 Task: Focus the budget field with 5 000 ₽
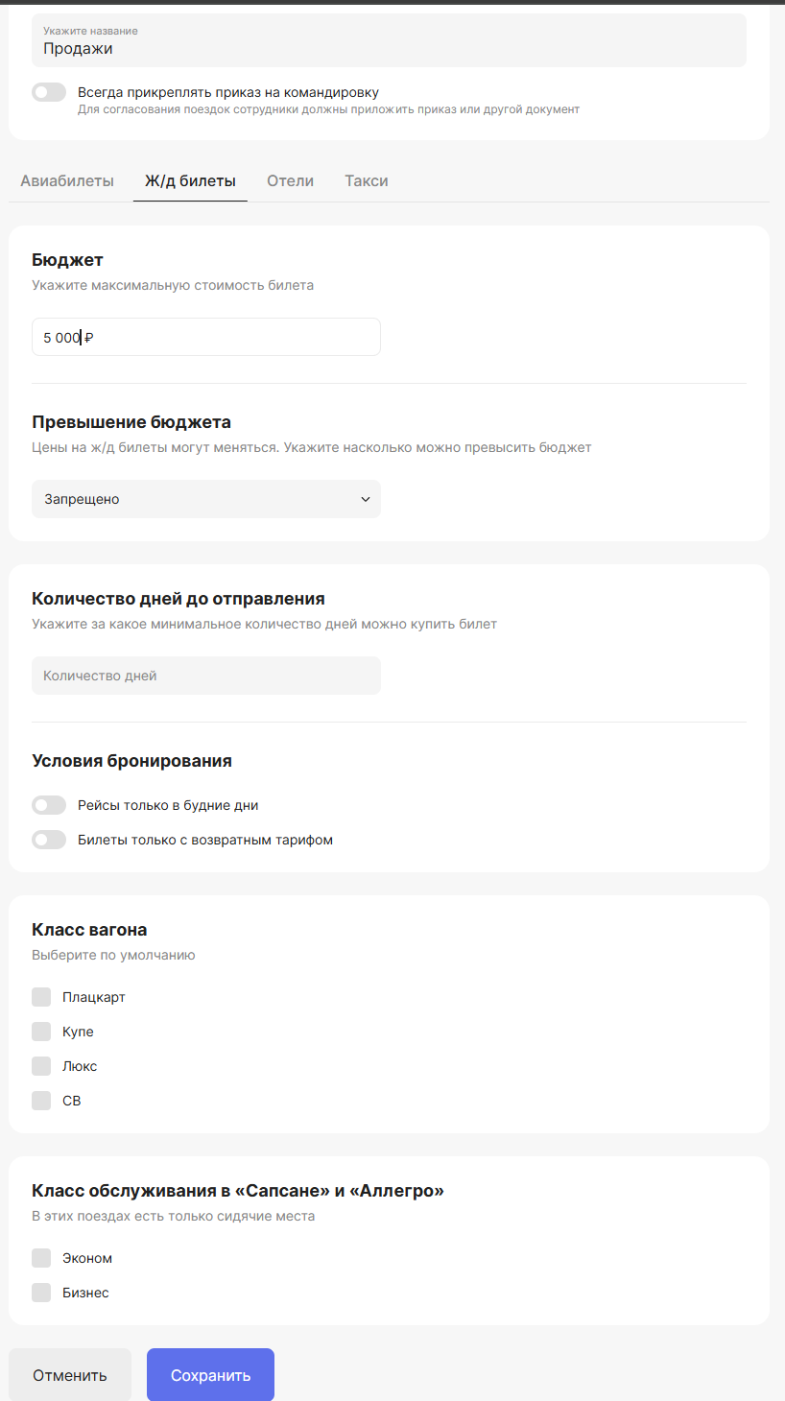pos(206,337)
